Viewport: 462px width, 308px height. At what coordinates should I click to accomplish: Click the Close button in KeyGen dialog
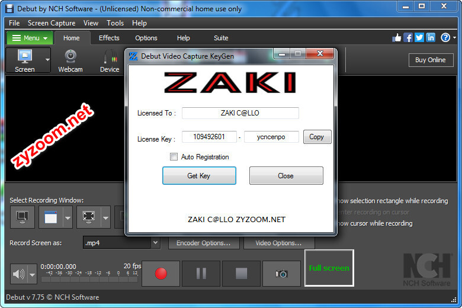click(x=286, y=176)
